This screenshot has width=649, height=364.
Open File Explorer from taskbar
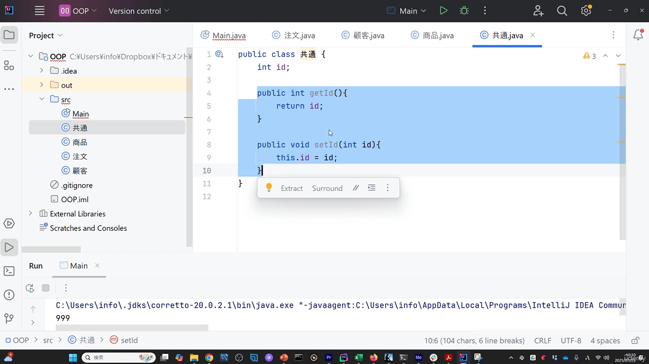point(194,357)
